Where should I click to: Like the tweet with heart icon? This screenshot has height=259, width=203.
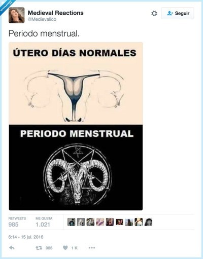pyautogui.click(x=65, y=248)
